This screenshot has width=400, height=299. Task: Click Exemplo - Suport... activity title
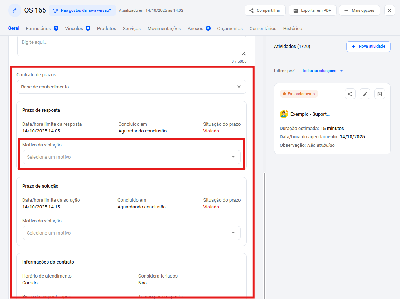(310, 114)
